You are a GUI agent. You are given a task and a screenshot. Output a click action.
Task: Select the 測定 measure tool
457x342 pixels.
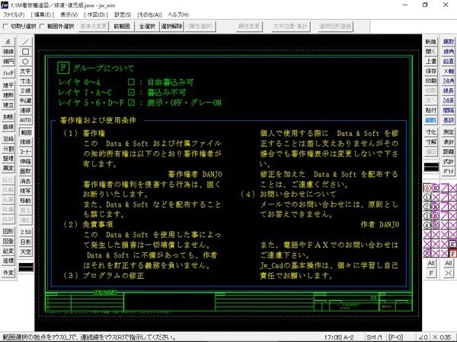point(449,132)
